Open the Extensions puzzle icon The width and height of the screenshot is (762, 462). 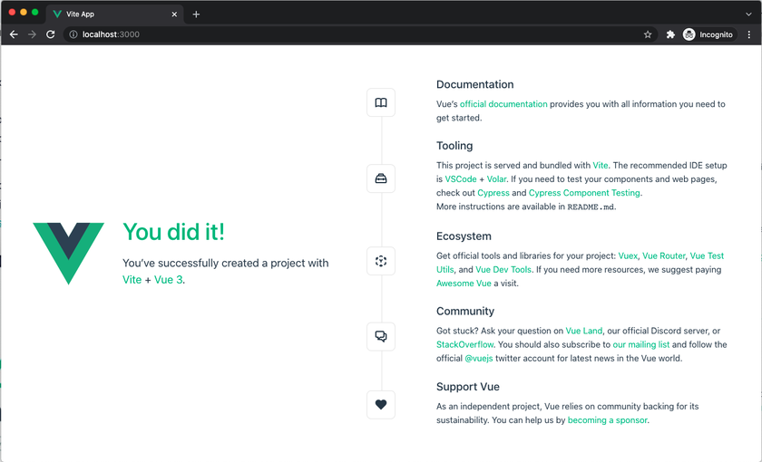coord(670,34)
